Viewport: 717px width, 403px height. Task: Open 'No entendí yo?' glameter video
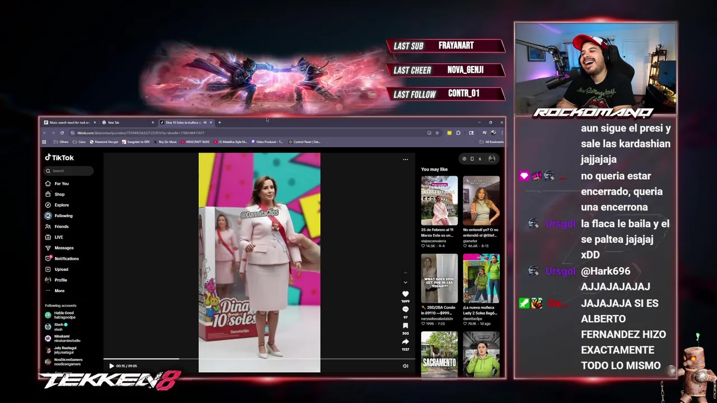481,200
